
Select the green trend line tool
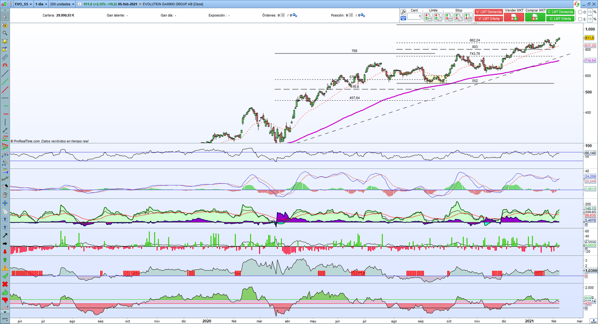[x=5, y=81]
